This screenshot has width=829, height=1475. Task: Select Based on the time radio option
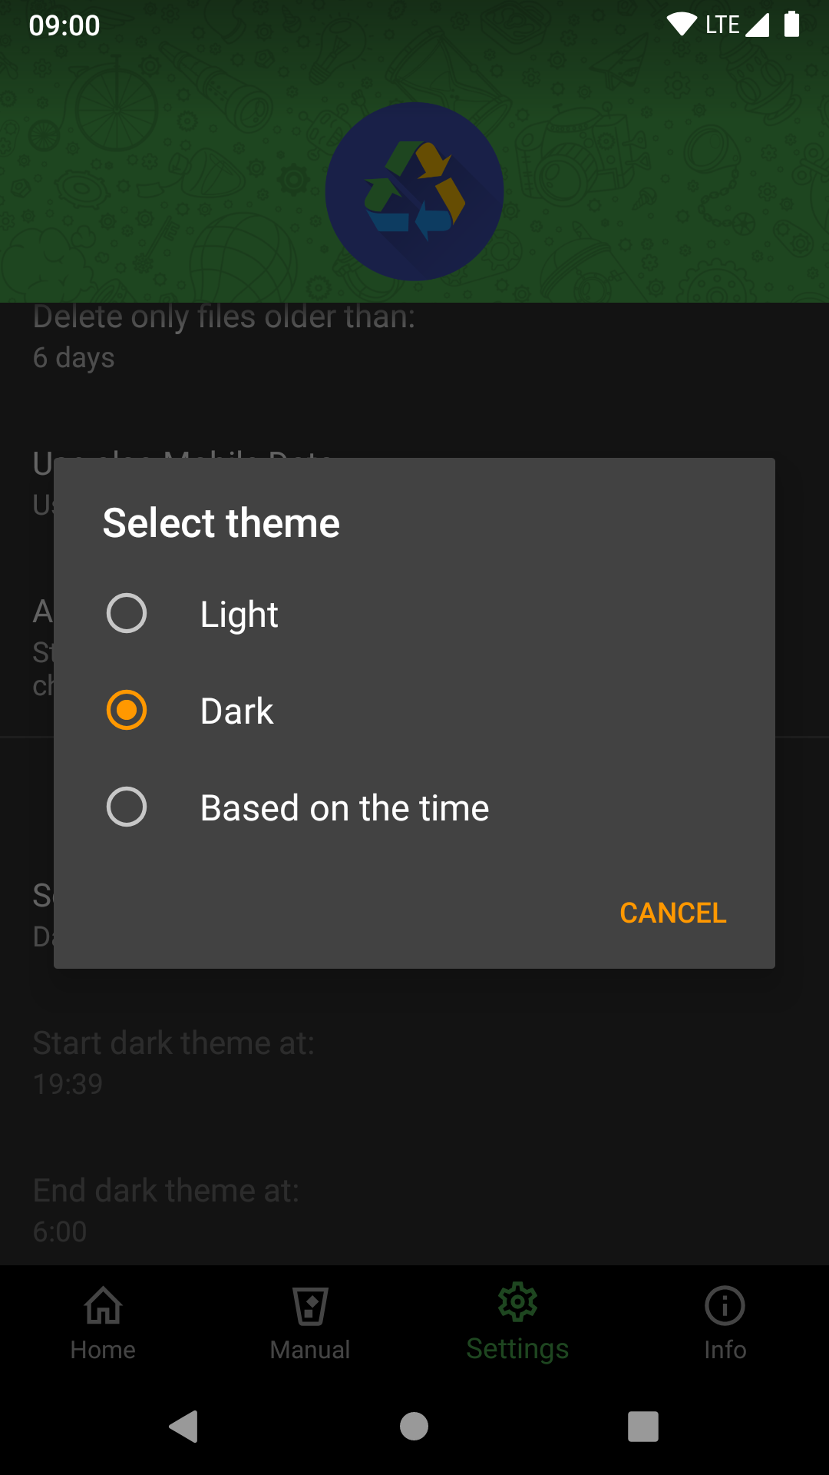coord(127,807)
